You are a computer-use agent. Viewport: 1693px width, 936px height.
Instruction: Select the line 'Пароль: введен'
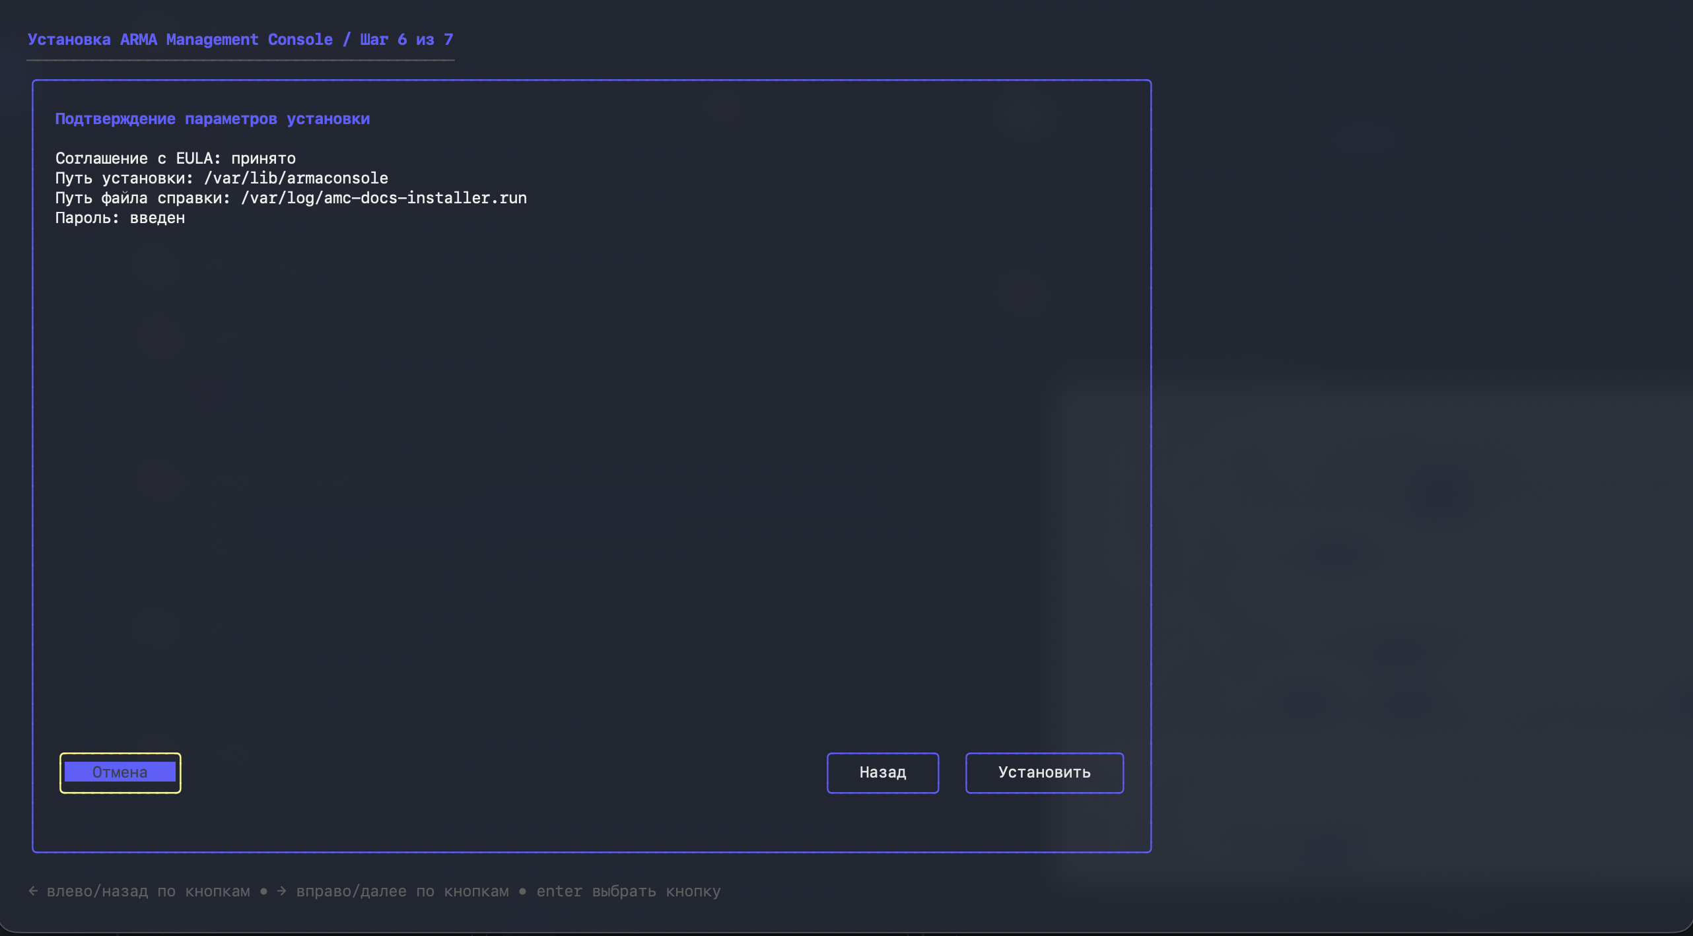tap(120, 218)
